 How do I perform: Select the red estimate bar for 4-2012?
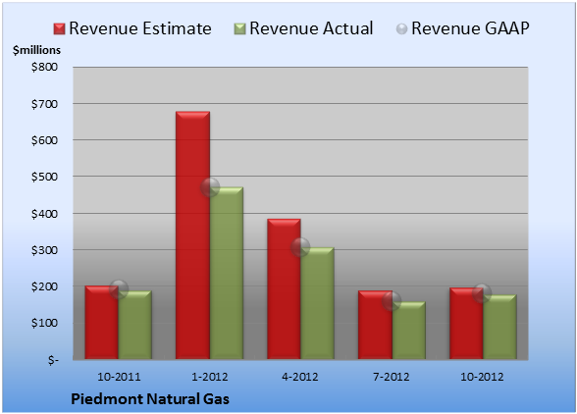284,288
